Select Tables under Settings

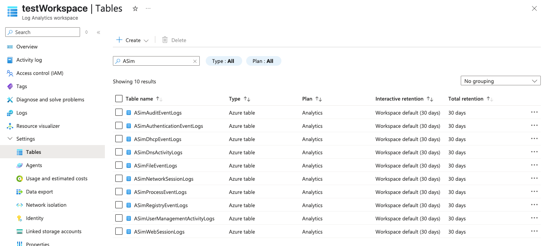click(52, 152)
